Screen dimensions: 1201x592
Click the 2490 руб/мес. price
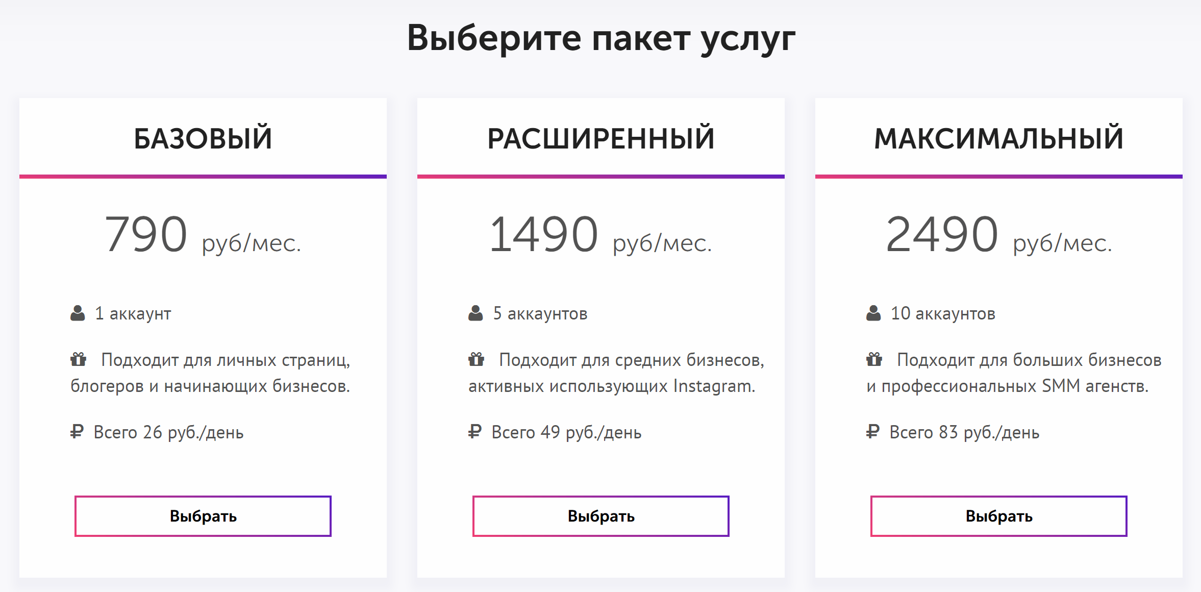point(998,235)
